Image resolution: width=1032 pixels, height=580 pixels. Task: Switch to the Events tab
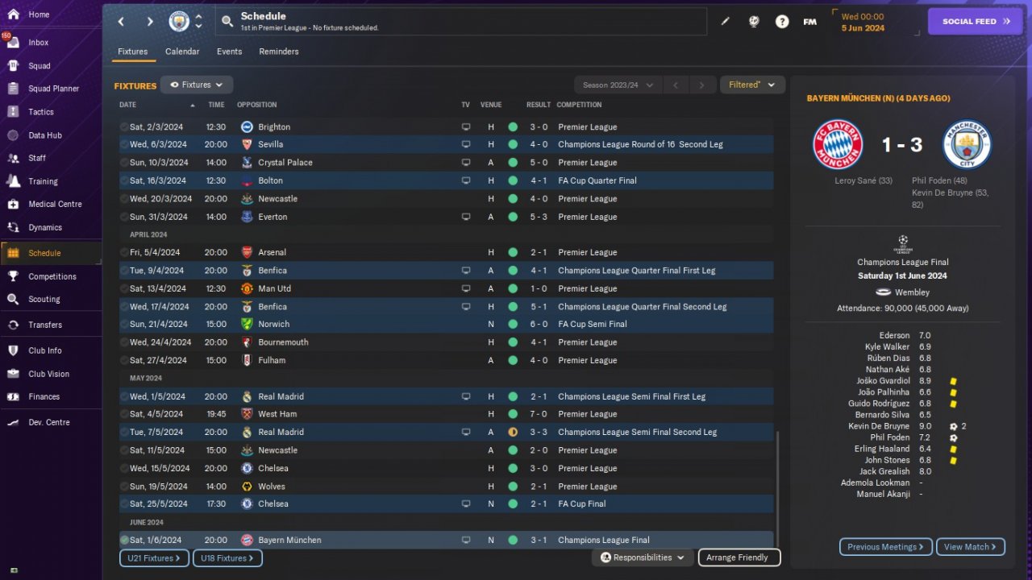point(229,52)
